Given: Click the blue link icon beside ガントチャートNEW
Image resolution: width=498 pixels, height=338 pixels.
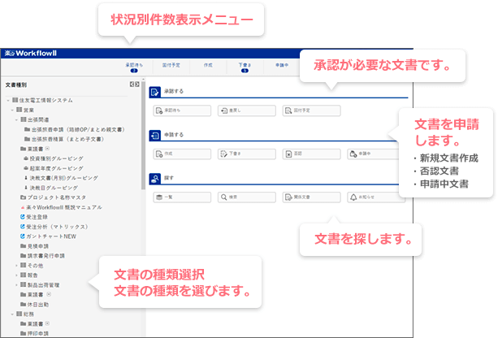Looking at the screenshot, I should (23, 236).
